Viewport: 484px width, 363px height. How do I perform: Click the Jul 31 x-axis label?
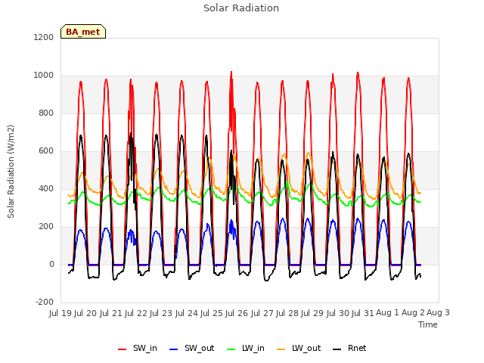pyautogui.click(x=363, y=313)
